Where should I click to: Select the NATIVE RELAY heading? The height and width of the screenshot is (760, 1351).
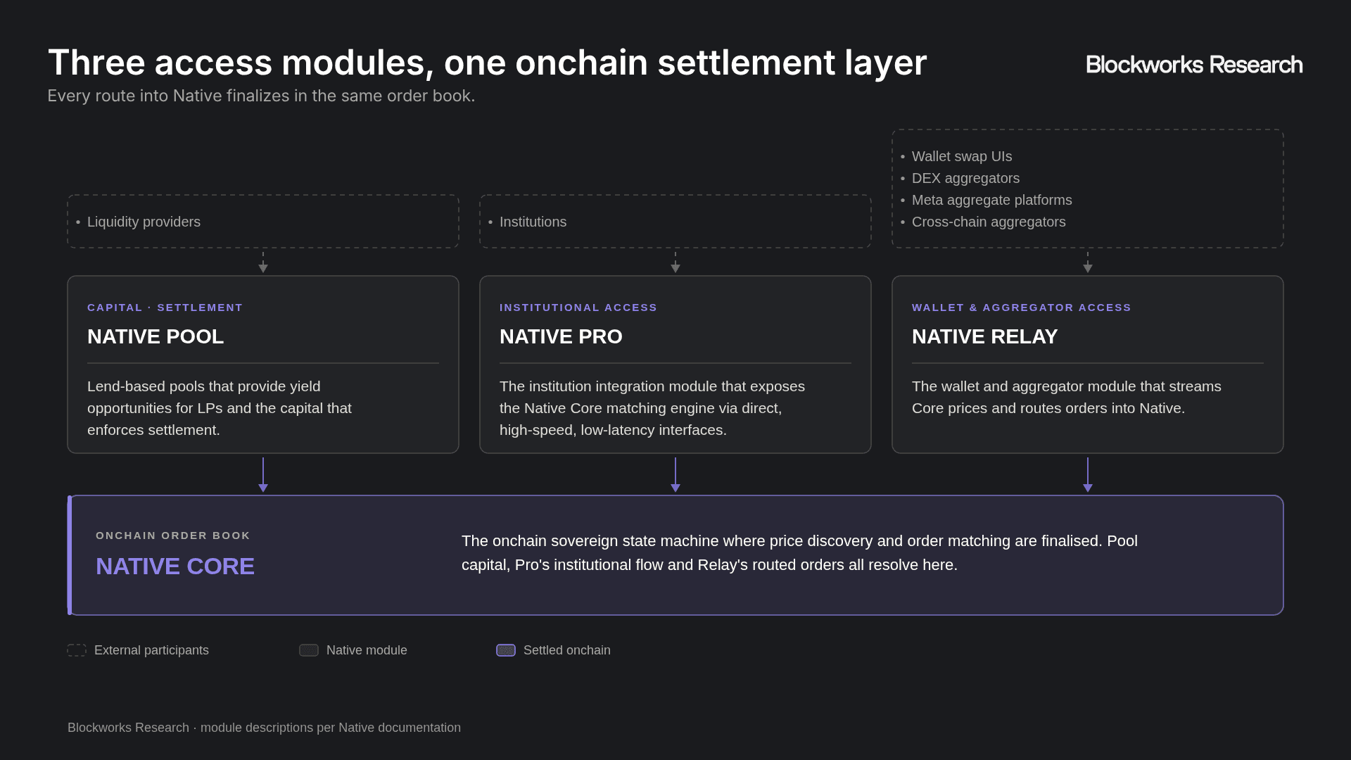tap(984, 336)
